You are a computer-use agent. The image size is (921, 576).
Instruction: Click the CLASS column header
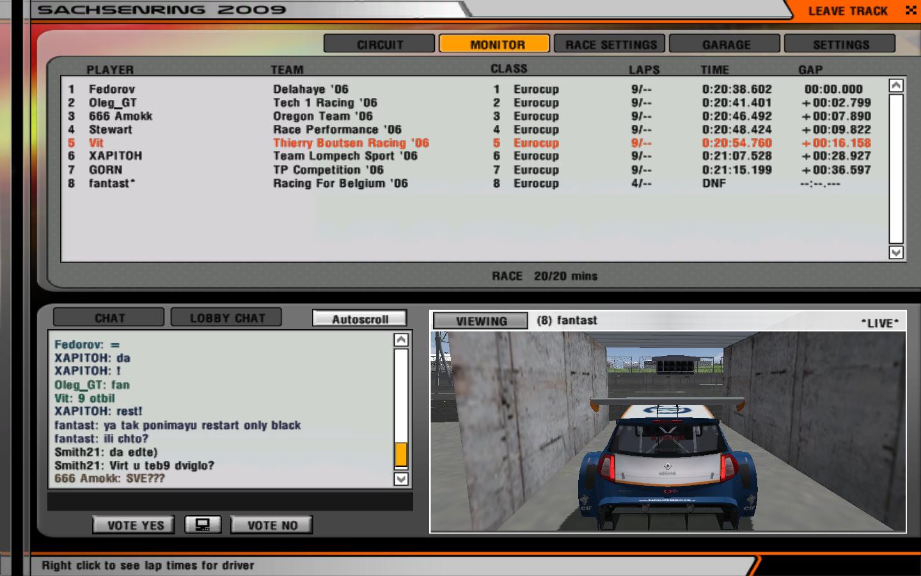point(509,68)
